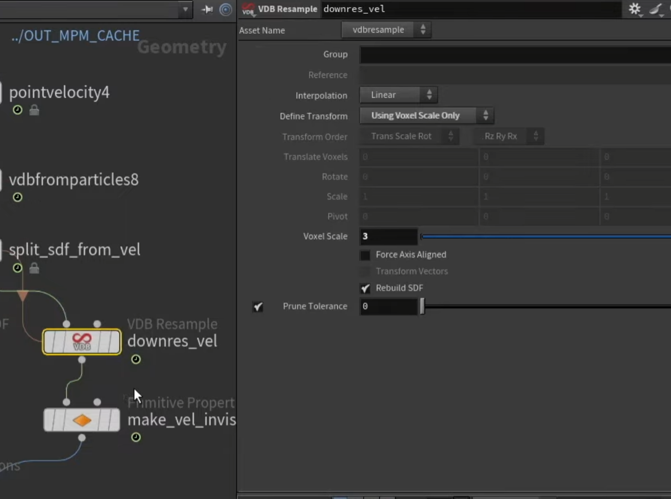Click the Voxel Scale value field

point(389,237)
